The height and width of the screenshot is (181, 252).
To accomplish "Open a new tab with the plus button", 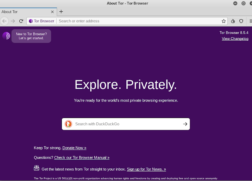I will click(61, 11).
